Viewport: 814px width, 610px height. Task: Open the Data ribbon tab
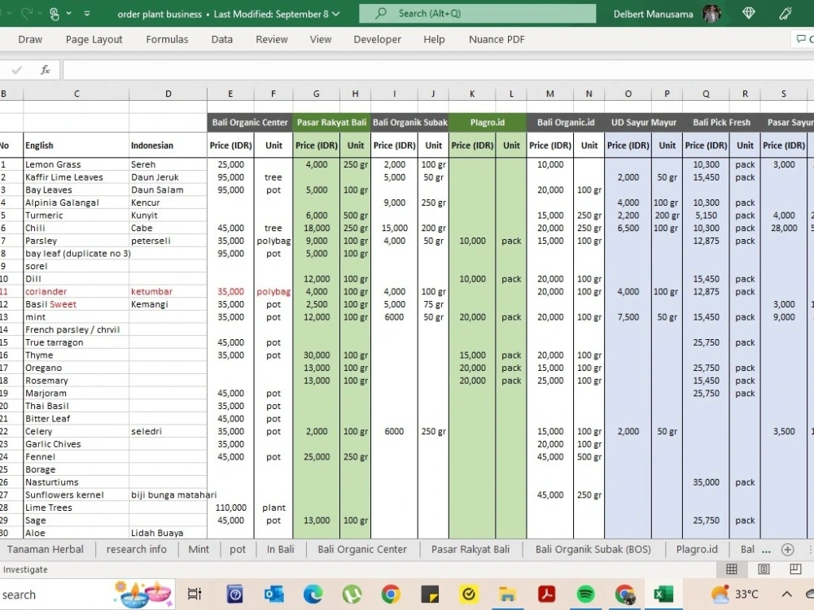pyautogui.click(x=221, y=39)
